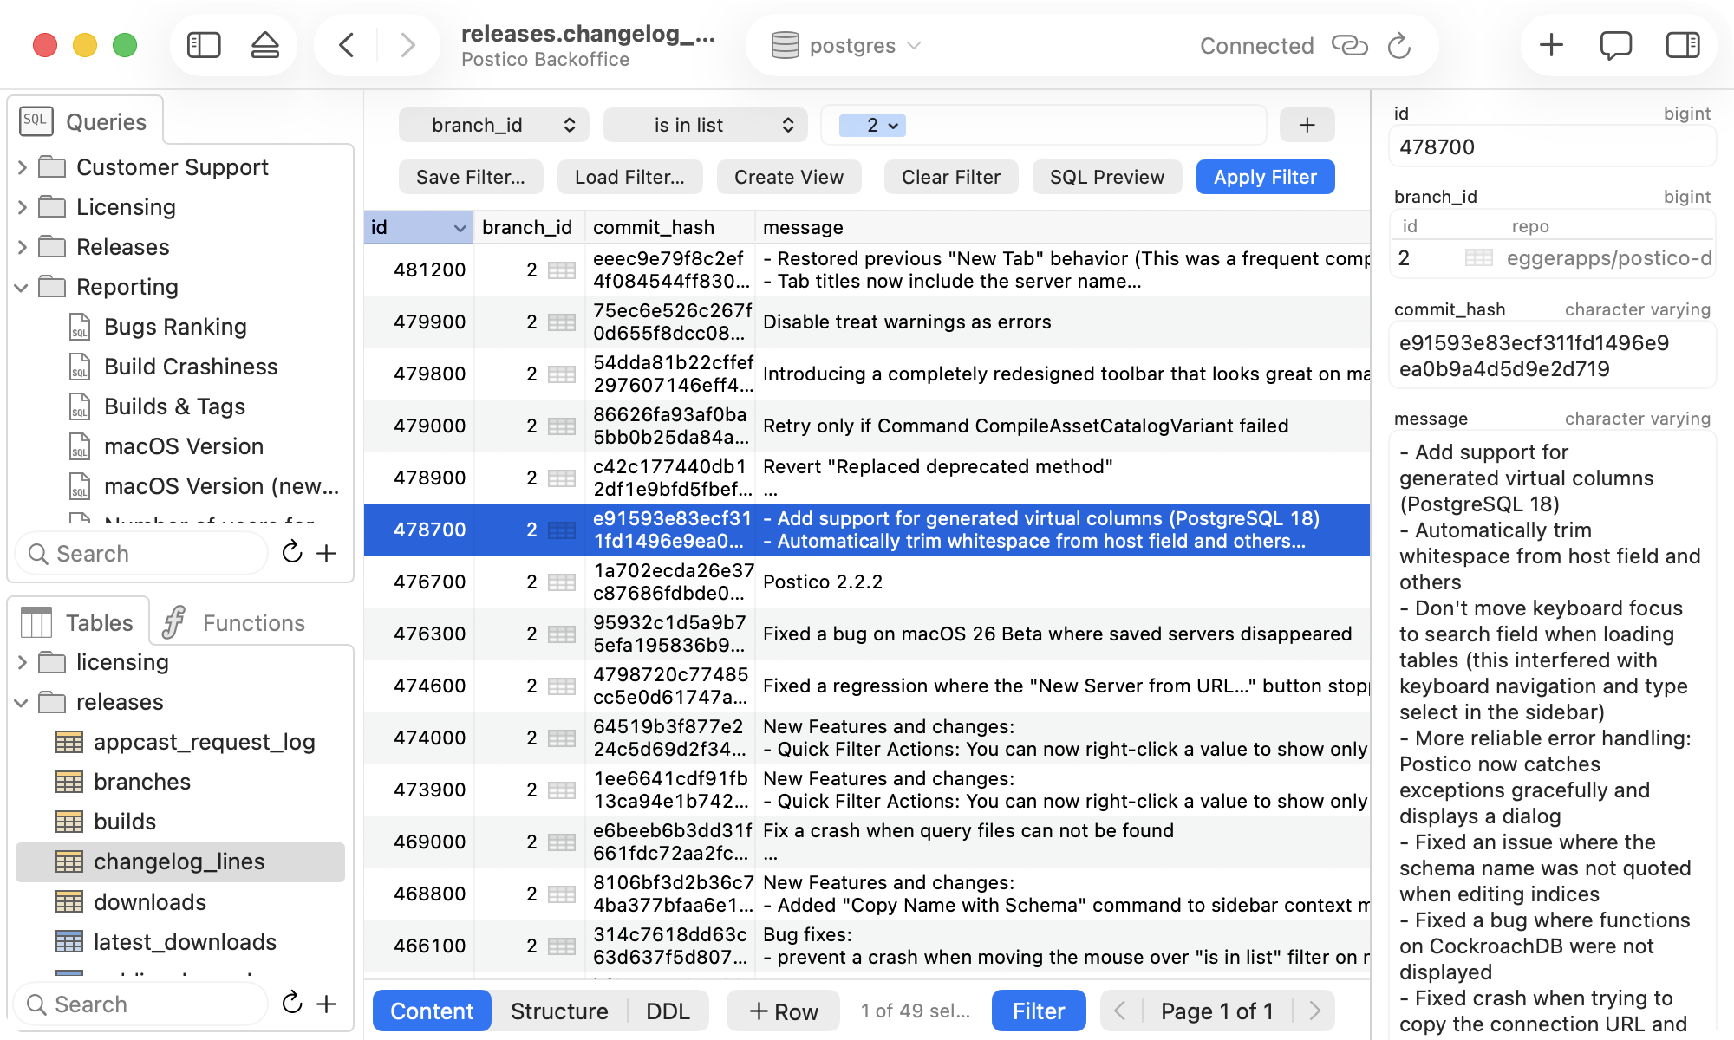The image size is (1734, 1040).
Task: Open the comment bubble icon
Action: (1616, 45)
